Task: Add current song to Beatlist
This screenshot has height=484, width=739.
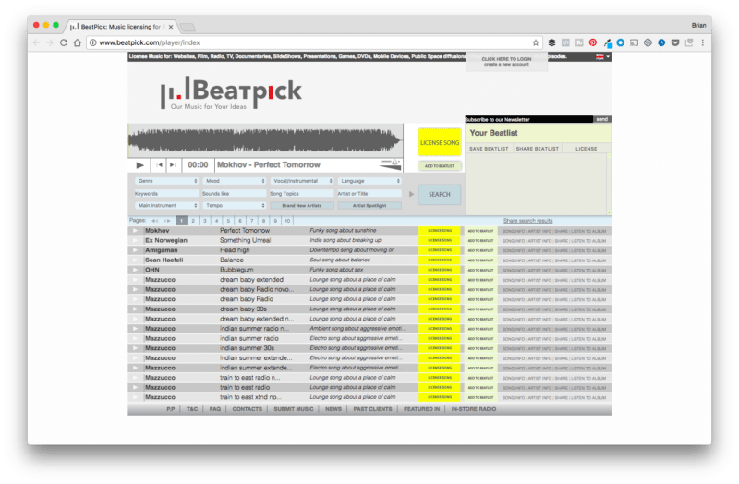Action: (440, 166)
